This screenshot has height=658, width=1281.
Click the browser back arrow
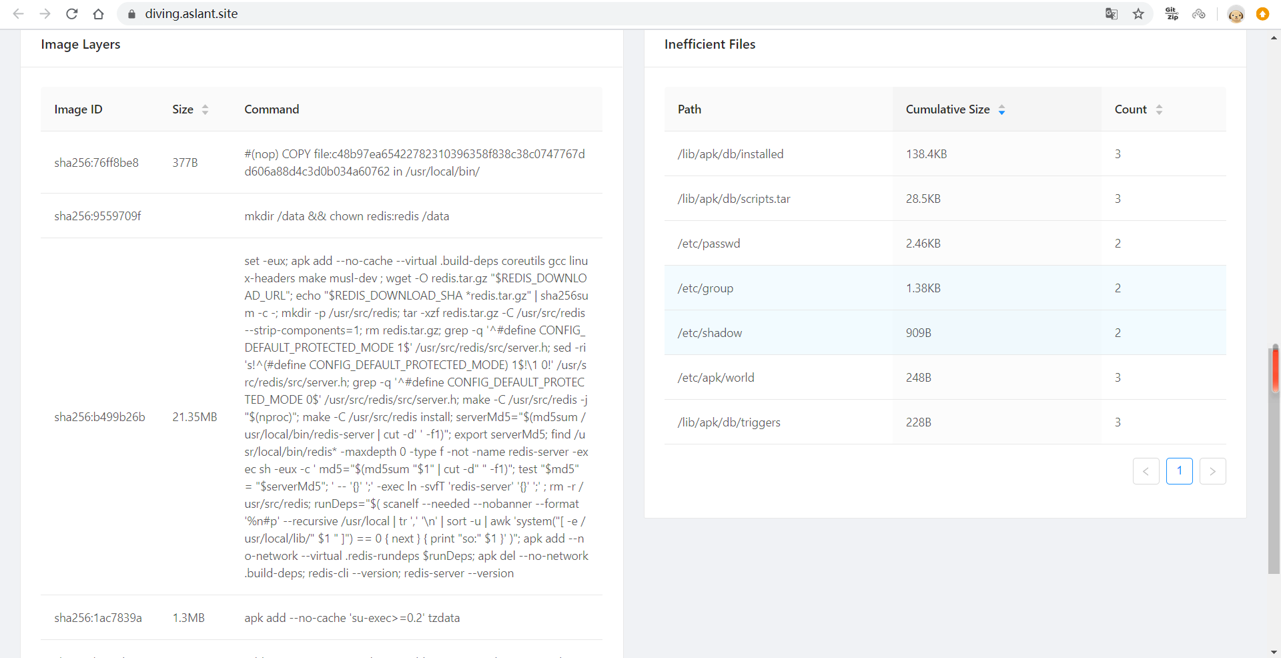point(19,14)
